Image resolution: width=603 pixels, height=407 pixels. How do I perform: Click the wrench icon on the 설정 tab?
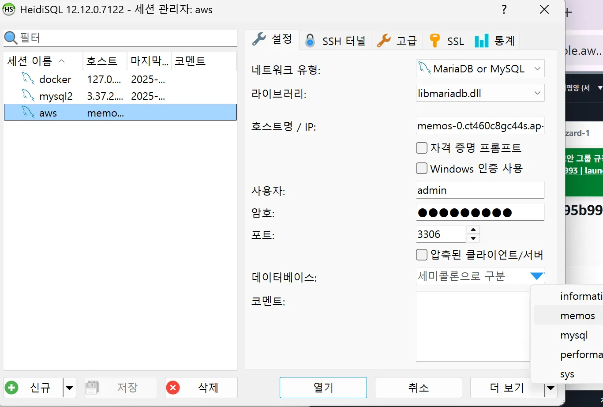click(259, 39)
